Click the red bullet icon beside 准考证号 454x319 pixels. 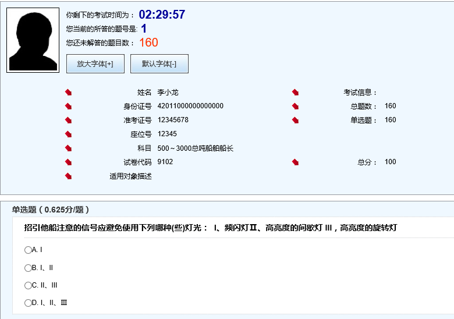tap(68, 120)
